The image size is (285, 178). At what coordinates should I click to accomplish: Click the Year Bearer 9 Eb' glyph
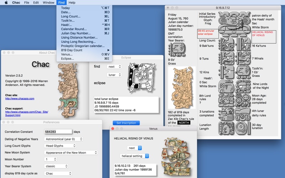[x=177, y=50]
